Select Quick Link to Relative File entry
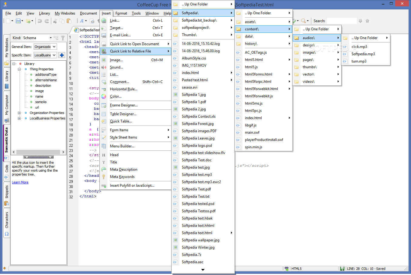The image size is (411, 275). point(135,51)
